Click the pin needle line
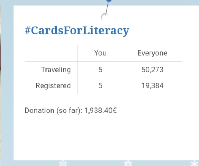Screen dimensions: 199x166 click(x=107, y=9)
